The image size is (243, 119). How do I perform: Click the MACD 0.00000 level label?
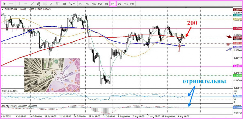(238, 107)
